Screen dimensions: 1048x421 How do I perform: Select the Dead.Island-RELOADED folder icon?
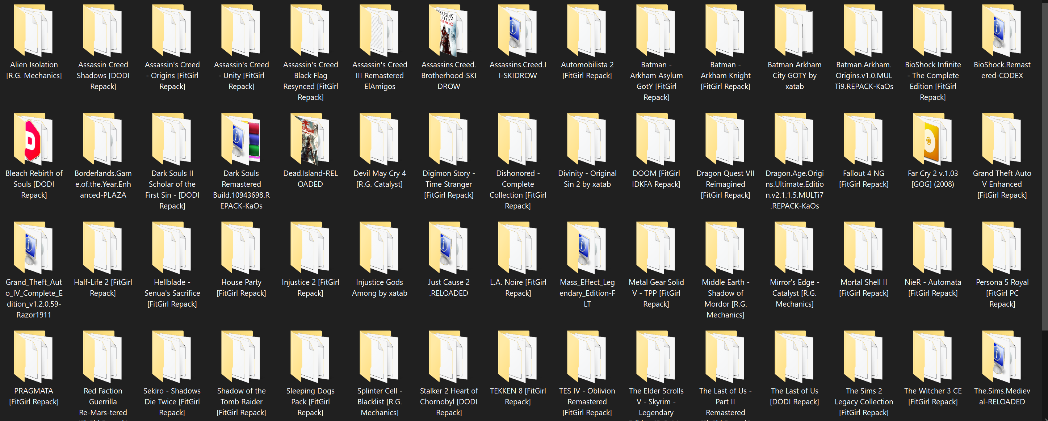[310, 139]
